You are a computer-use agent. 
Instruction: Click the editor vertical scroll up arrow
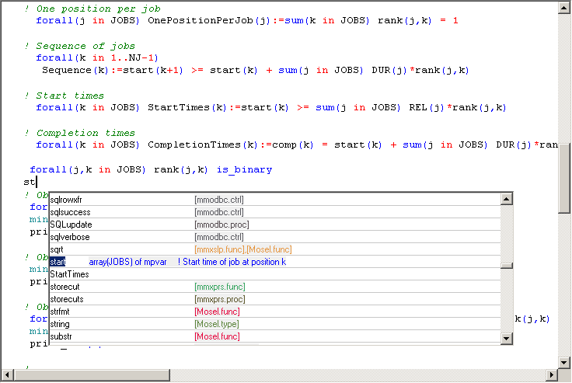click(565, 7)
